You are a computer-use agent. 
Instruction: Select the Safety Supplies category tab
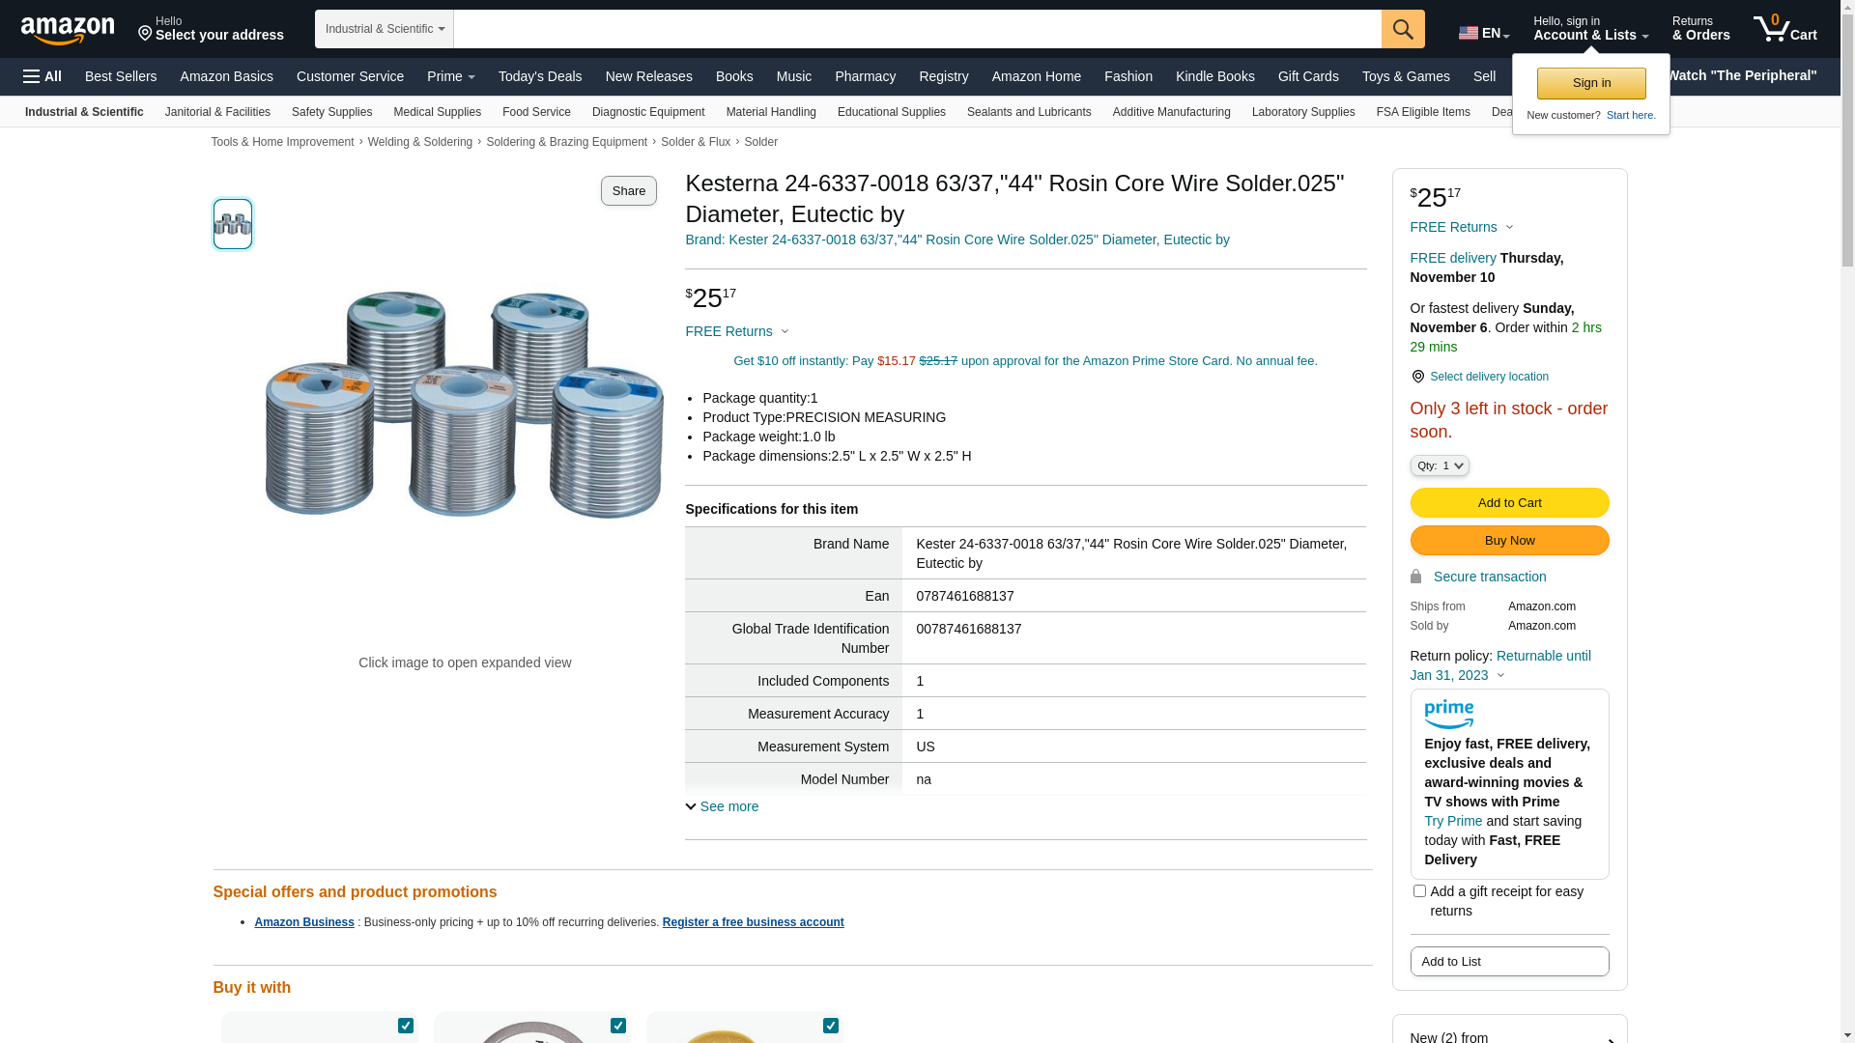331,112
